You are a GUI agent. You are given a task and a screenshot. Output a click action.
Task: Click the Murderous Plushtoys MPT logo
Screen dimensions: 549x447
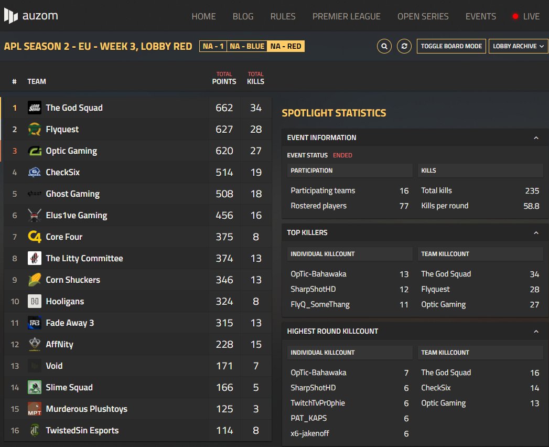point(34,409)
